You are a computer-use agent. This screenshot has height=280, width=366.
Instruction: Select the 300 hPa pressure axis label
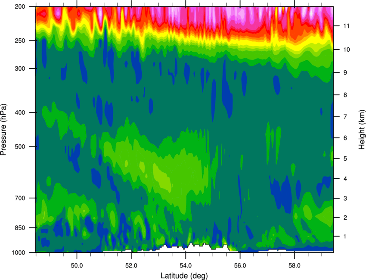click(20, 68)
